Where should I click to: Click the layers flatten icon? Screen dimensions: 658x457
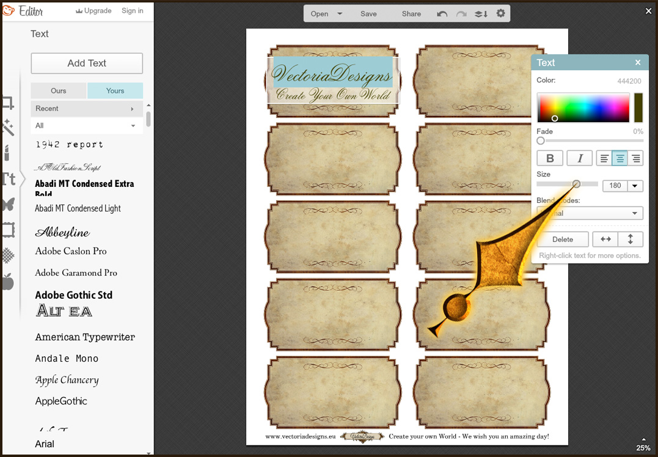(481, 14)
